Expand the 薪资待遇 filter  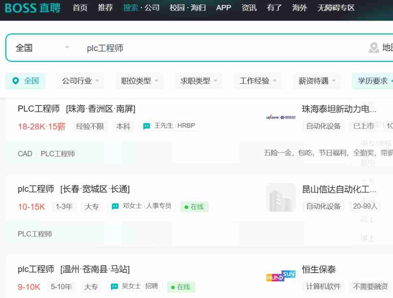pyautogui.click(x=317, y=81)
